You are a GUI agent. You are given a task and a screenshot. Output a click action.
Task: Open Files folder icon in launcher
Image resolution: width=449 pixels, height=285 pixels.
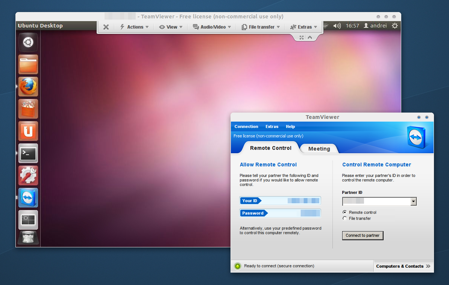28,64
